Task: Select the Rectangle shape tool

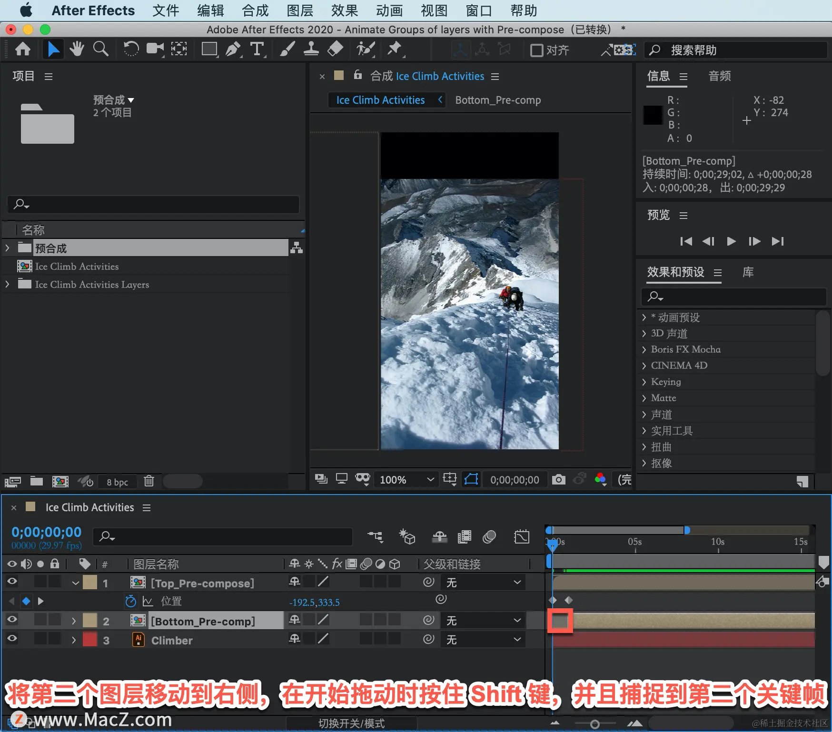Action: point(209,49)
